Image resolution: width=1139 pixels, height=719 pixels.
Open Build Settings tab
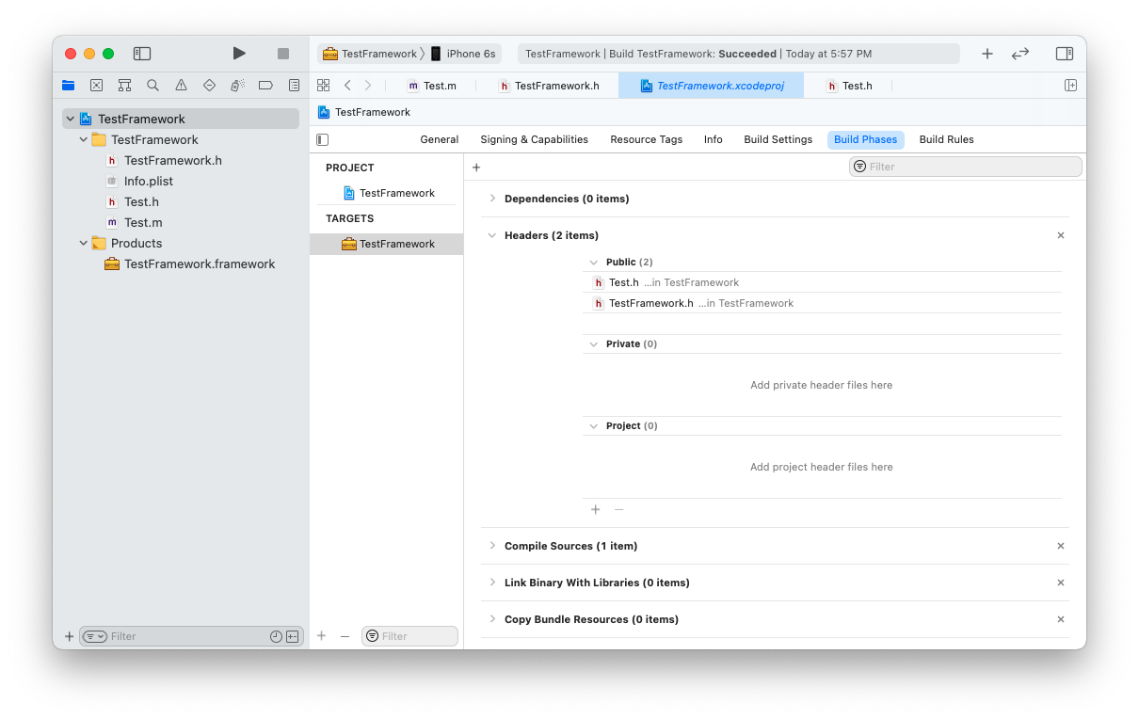(778, 139)
